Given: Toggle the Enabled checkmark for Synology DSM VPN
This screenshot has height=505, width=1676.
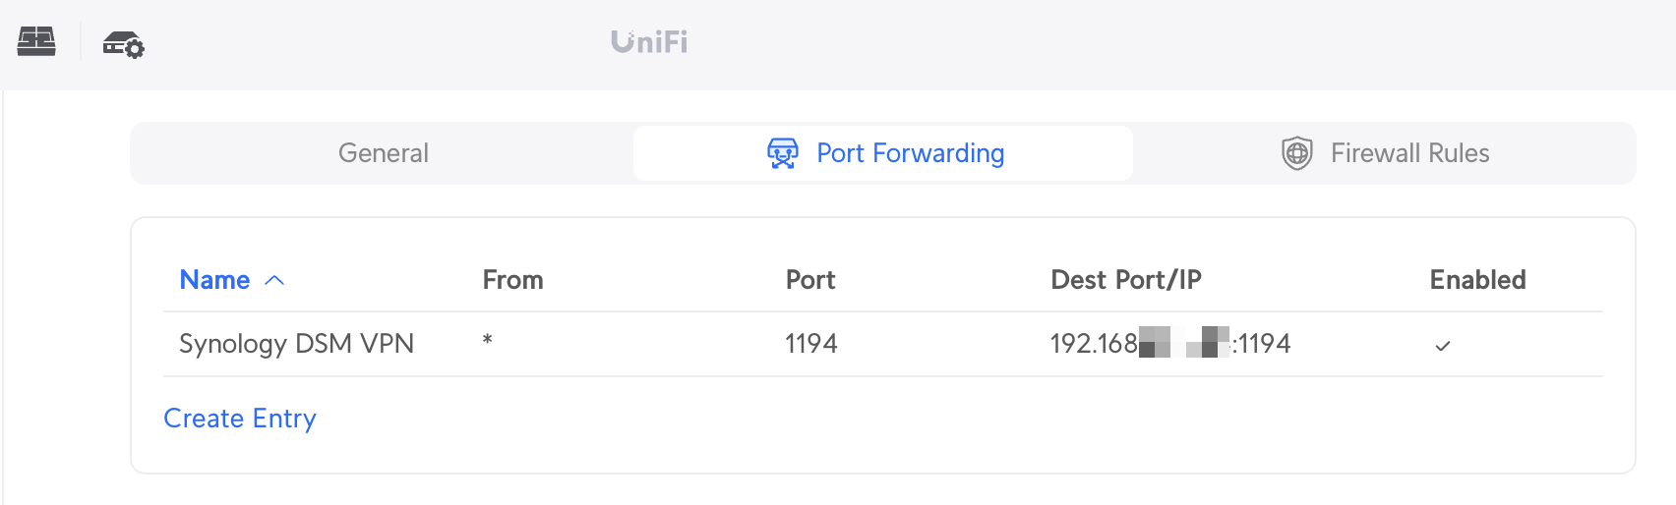Looking at the screenshot, I should coord(1442,345).
